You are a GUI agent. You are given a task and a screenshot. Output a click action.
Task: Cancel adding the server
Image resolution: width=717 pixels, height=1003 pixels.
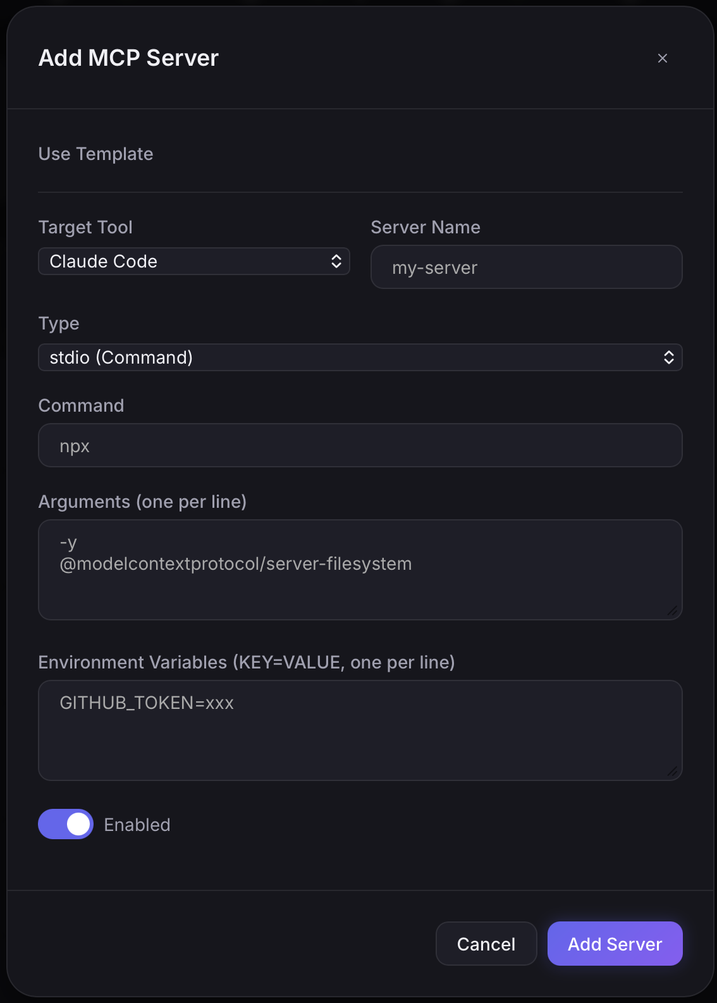click(486, 944)
